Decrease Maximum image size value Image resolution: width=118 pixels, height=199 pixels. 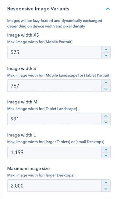(x=106, y=189)
